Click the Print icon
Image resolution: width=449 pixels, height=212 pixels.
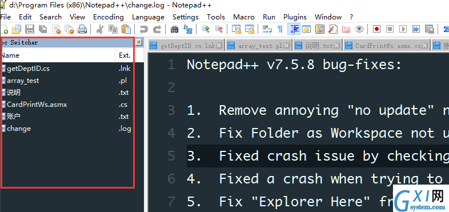[x=82, y=29]
